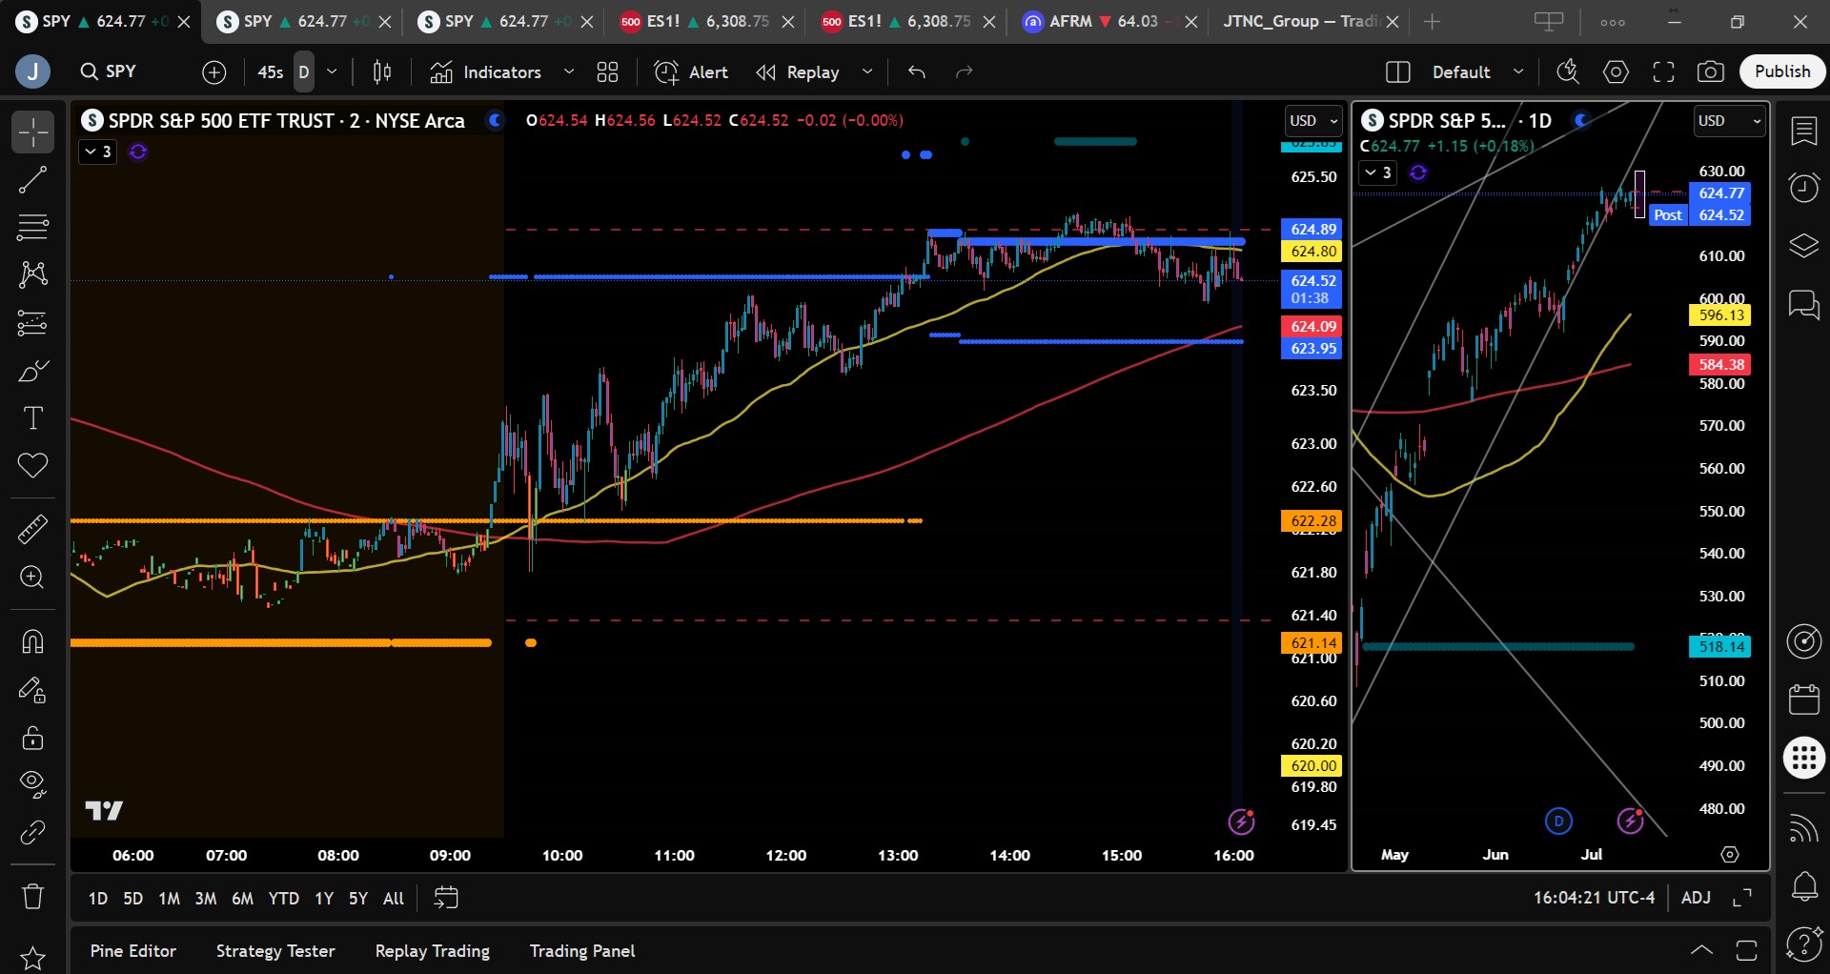Change the candle chart style
The height and width of the screenshot is (974, 1830).
[x=382, y=72]
